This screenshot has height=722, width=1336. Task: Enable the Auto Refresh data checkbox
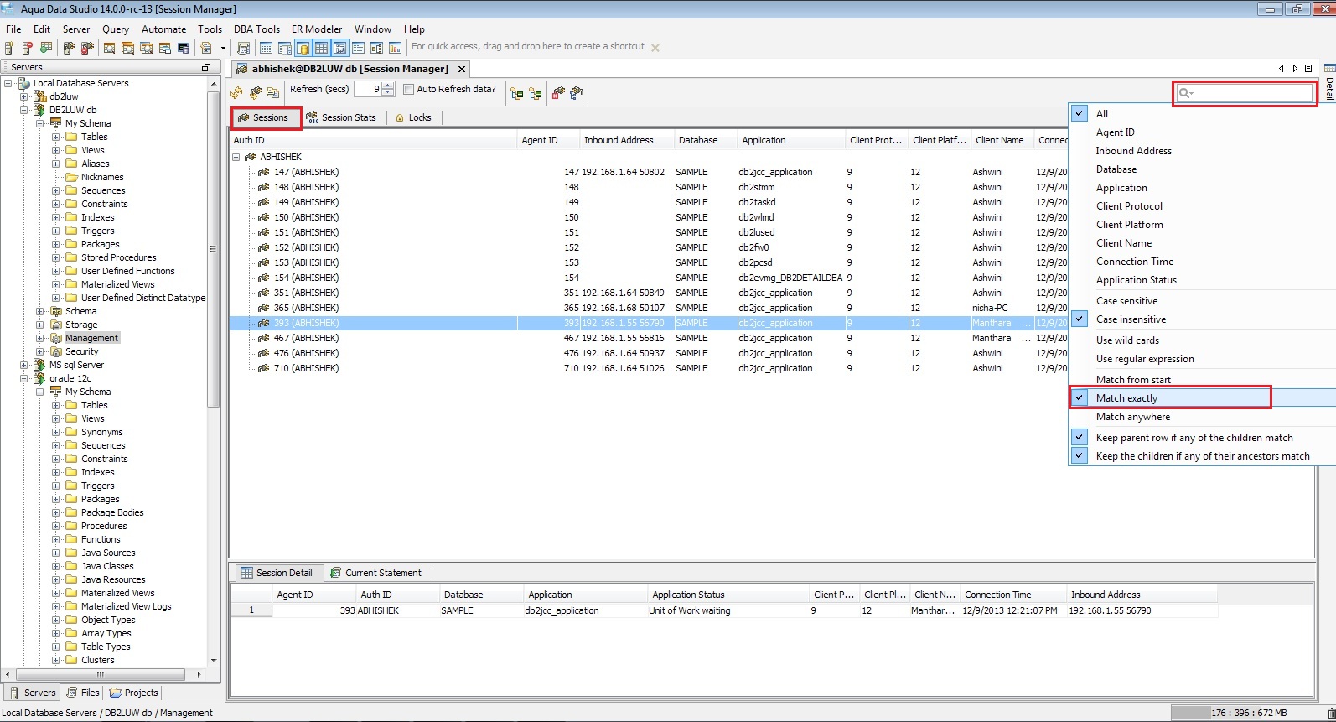408,89
